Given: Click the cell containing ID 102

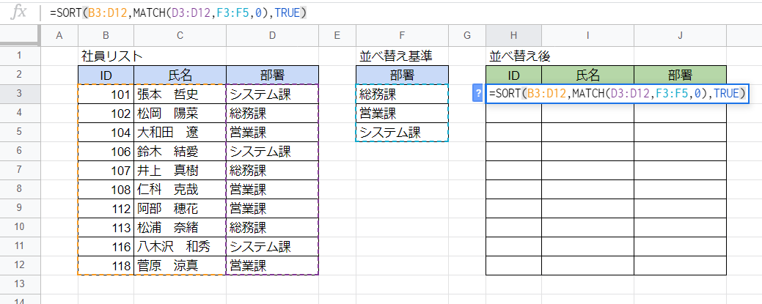Looking at the screenshot, I should (x=106, y=113).
